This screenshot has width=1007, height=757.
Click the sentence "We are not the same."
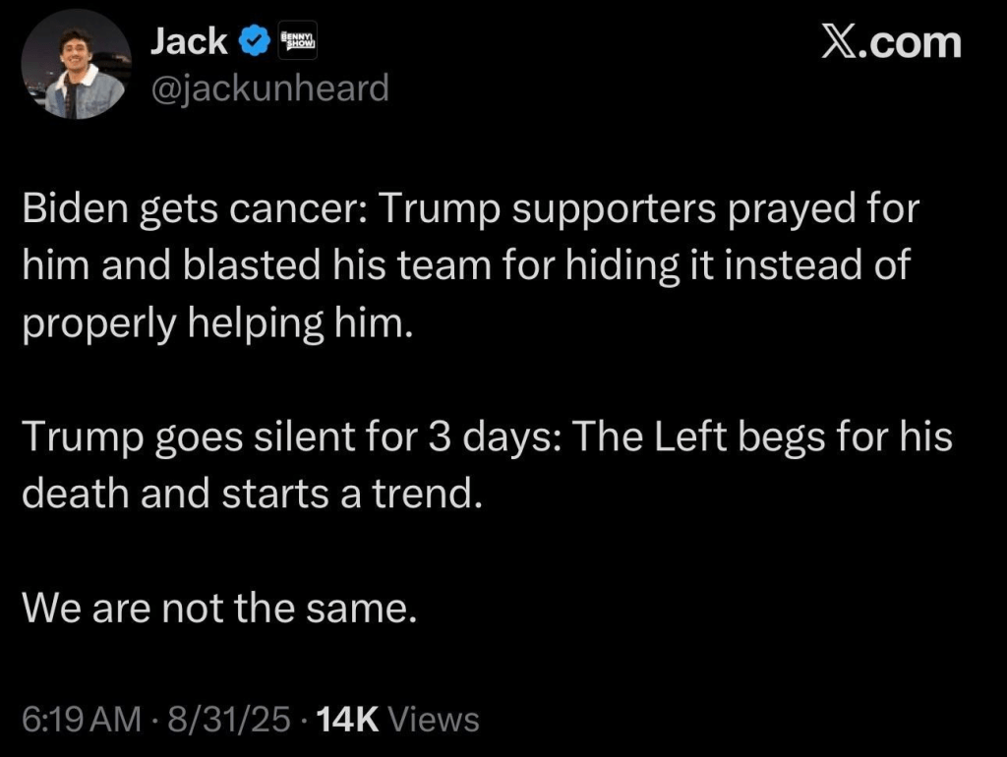[220, 609]
